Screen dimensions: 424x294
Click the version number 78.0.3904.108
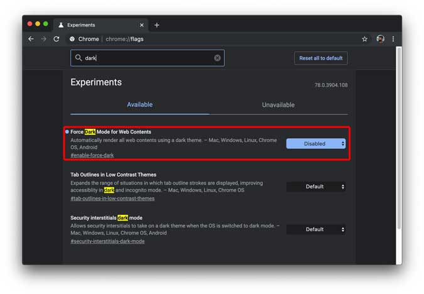tap(331, 85)
